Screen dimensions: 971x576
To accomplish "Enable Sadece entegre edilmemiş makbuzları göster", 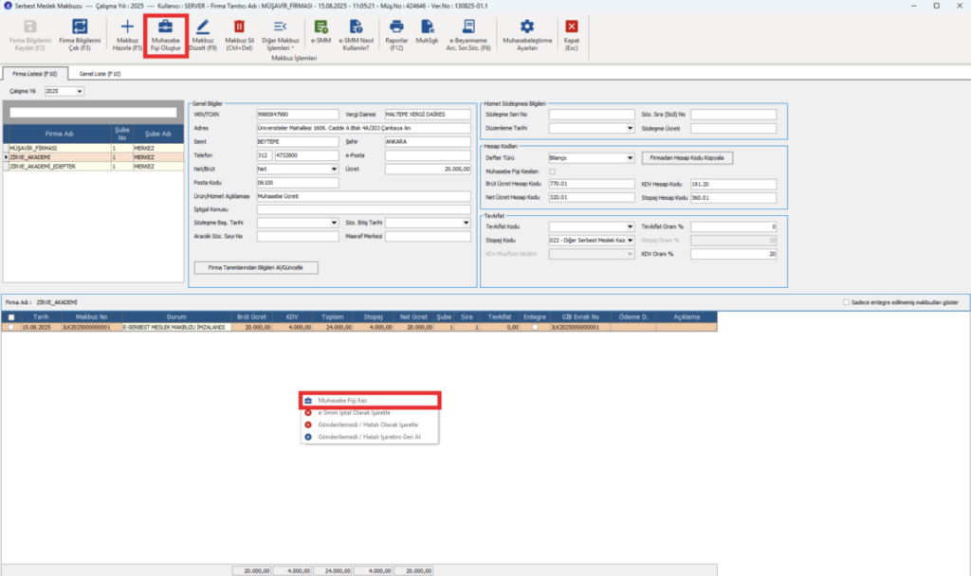I will (x=846, y=302).
